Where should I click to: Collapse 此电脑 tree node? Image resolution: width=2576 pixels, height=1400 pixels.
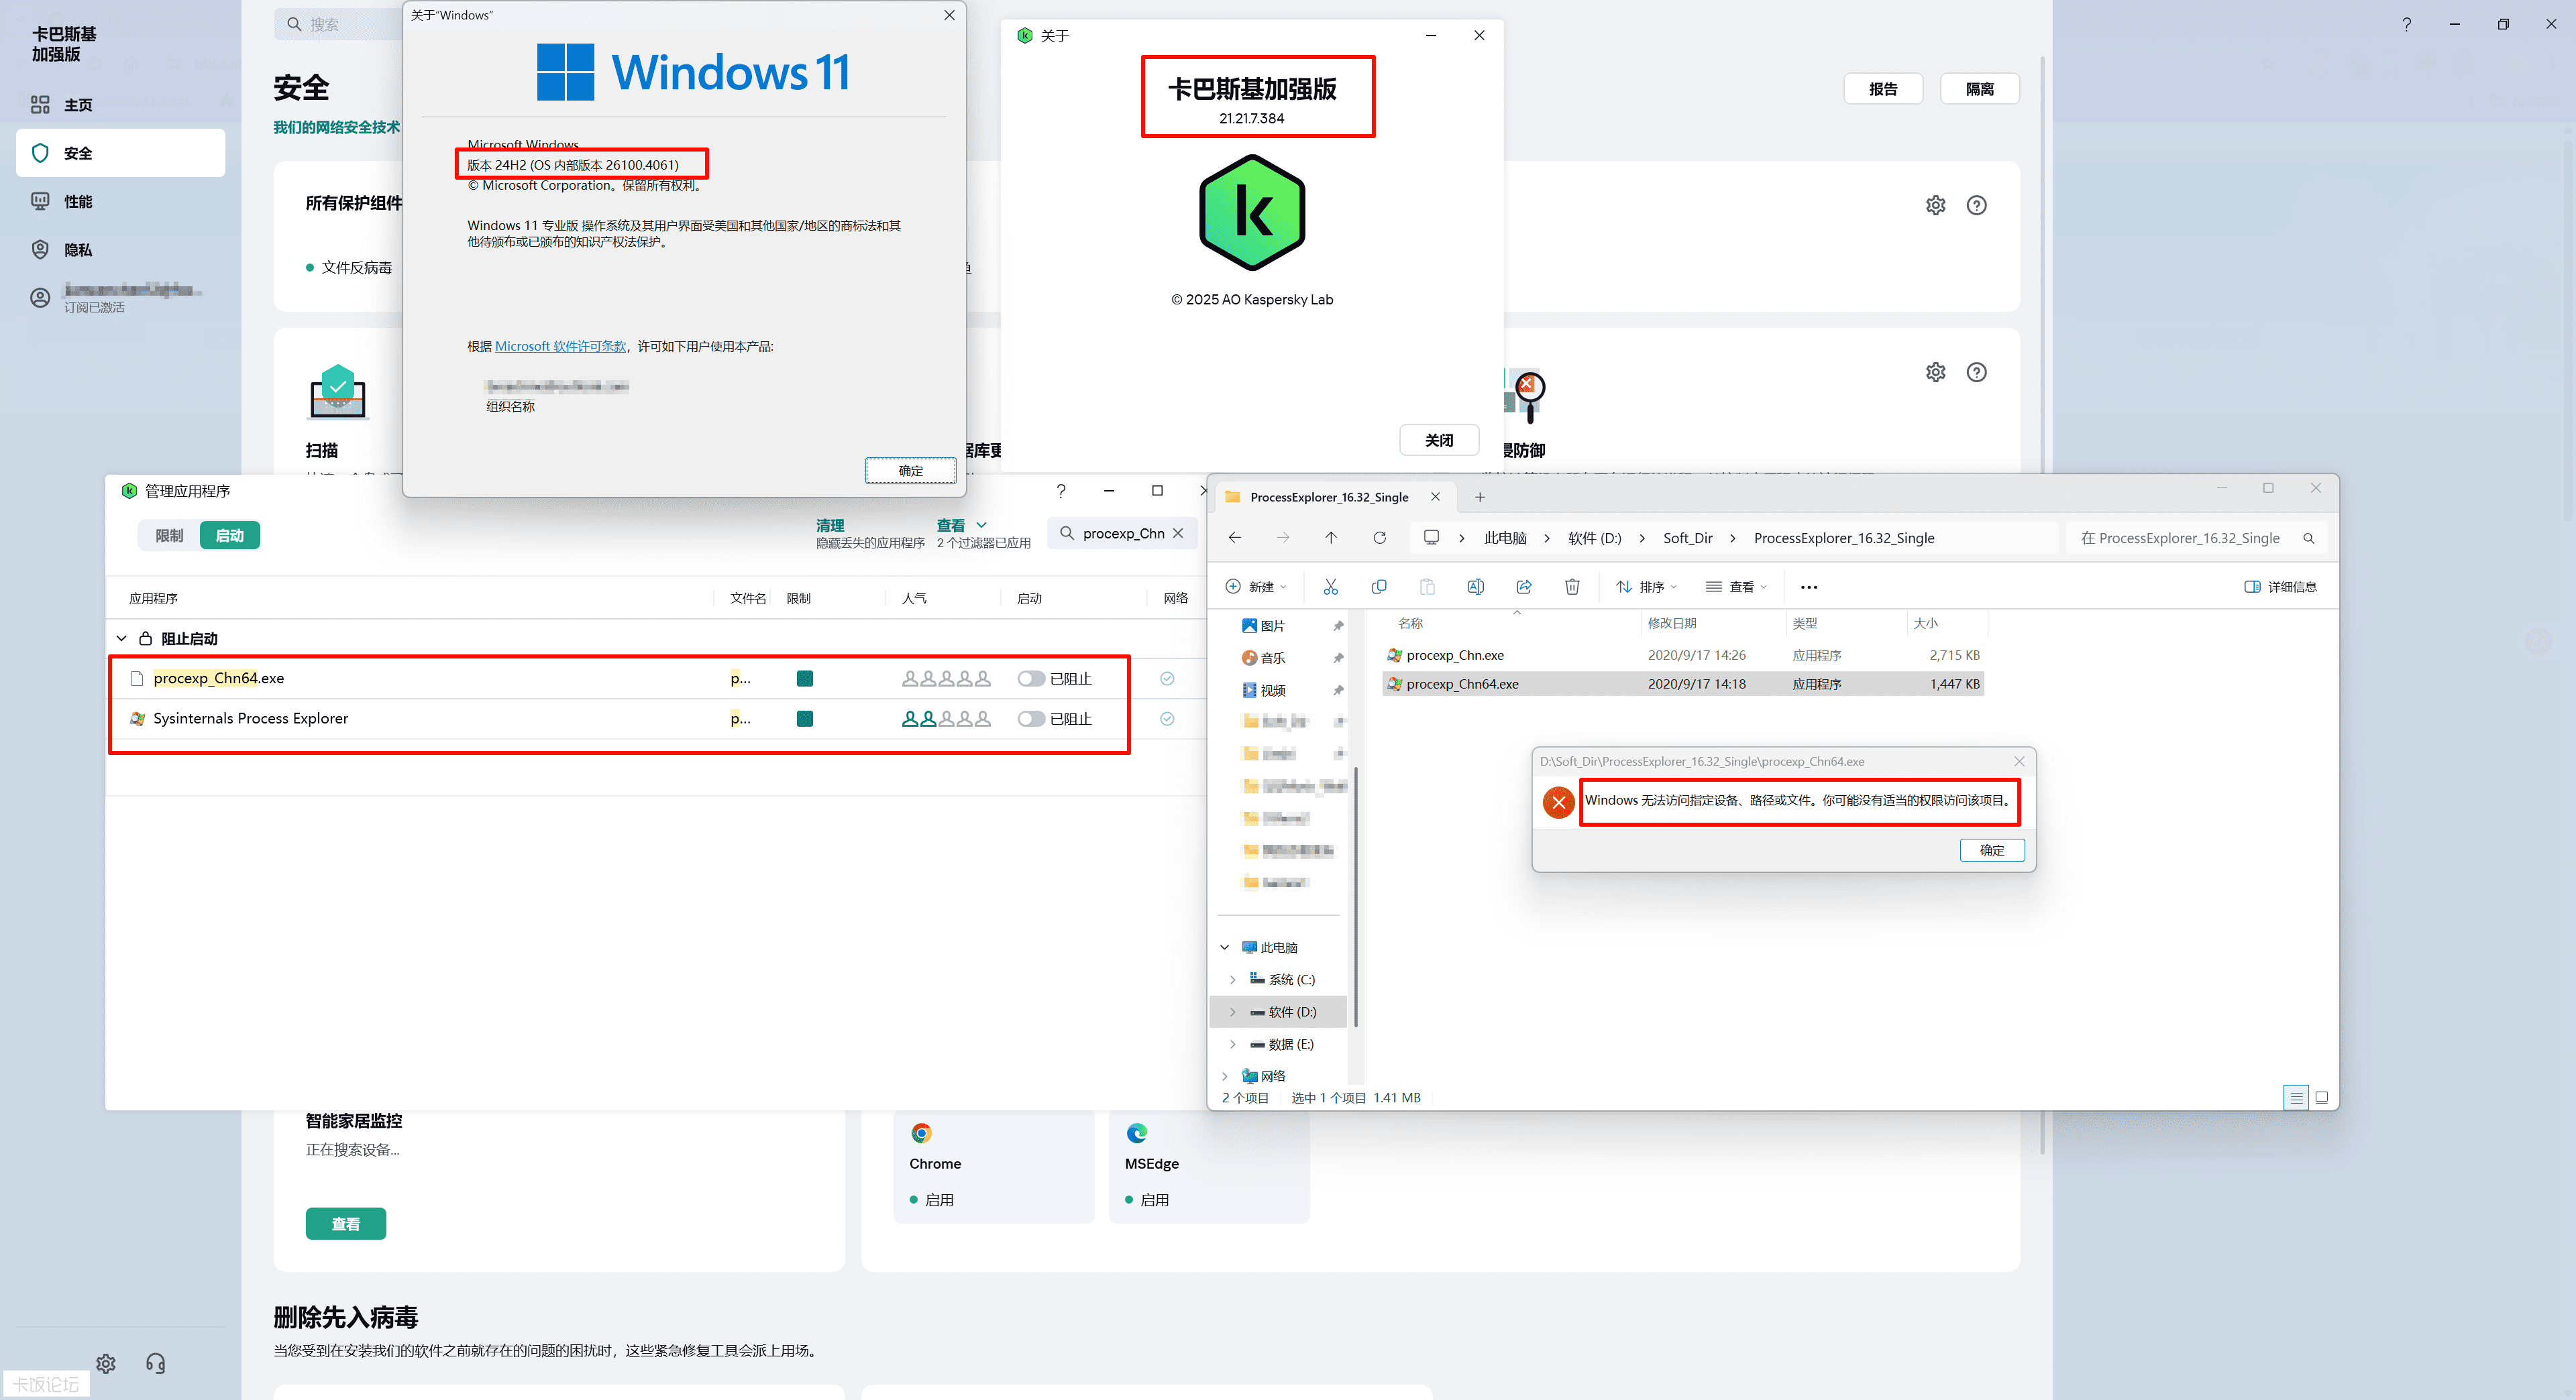(x=1224, y=947)
